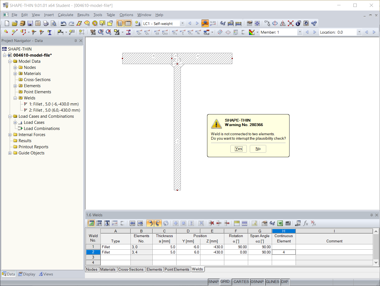Viewport: 380px width, 286px height.
Task: Expand the Materials tree node
Action: pyautogui.click(x=15, y=74)
